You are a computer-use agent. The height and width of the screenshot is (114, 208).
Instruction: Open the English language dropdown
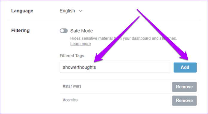pos(71,11)
